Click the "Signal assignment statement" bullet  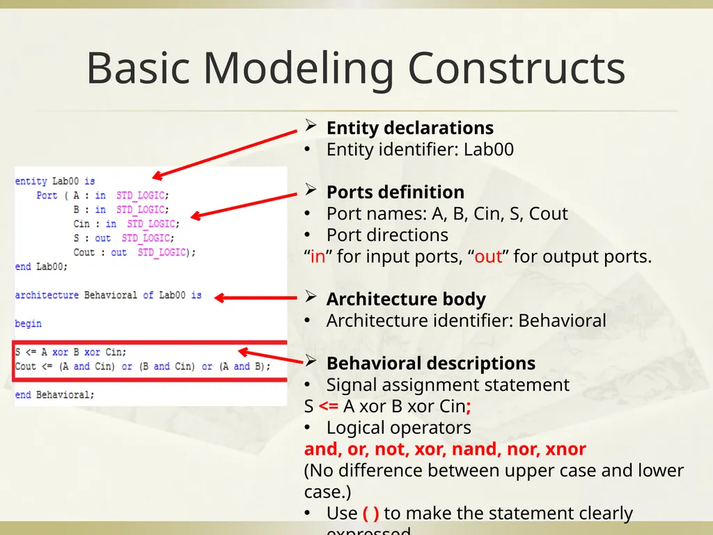click(x=448, y=385)
